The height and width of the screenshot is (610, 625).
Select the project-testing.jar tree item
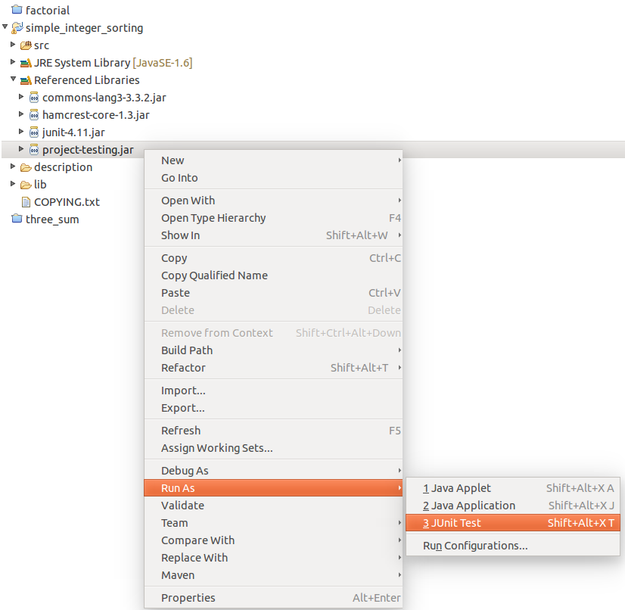pyautogui.click(x=88, y=150)
